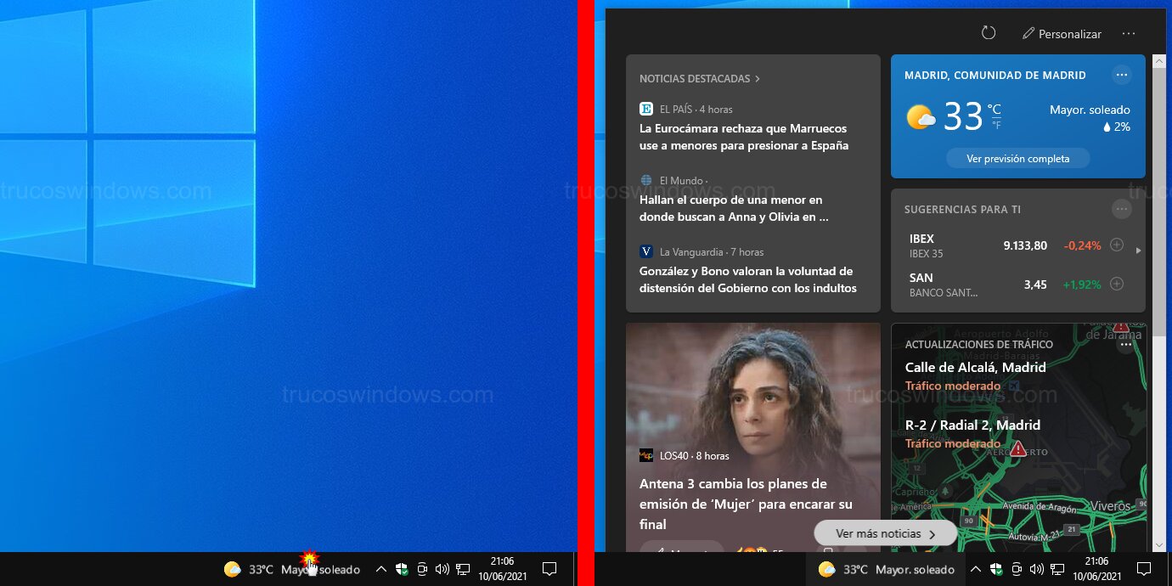Open the Actualizaciones de Tráfico options menu
1172x586 pixels.
tap(1126, 345)
